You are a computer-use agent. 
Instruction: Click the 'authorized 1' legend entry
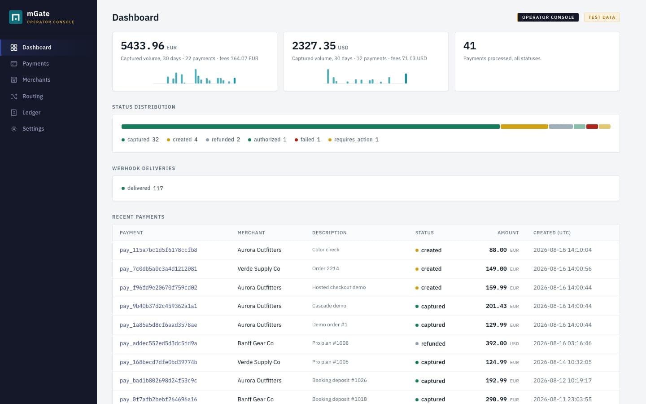[x=267, y=140]
